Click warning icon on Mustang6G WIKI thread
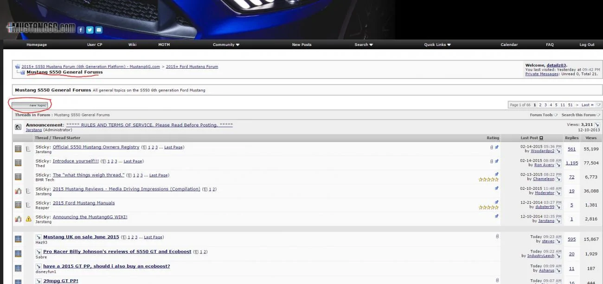Image resolution: width=603 pixels, height=284 pixels. (x=29, y=219)
